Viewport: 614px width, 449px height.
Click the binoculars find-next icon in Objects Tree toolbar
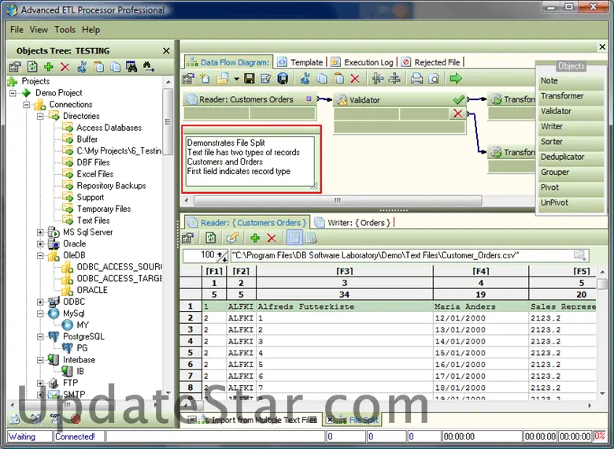click(149, 67)
